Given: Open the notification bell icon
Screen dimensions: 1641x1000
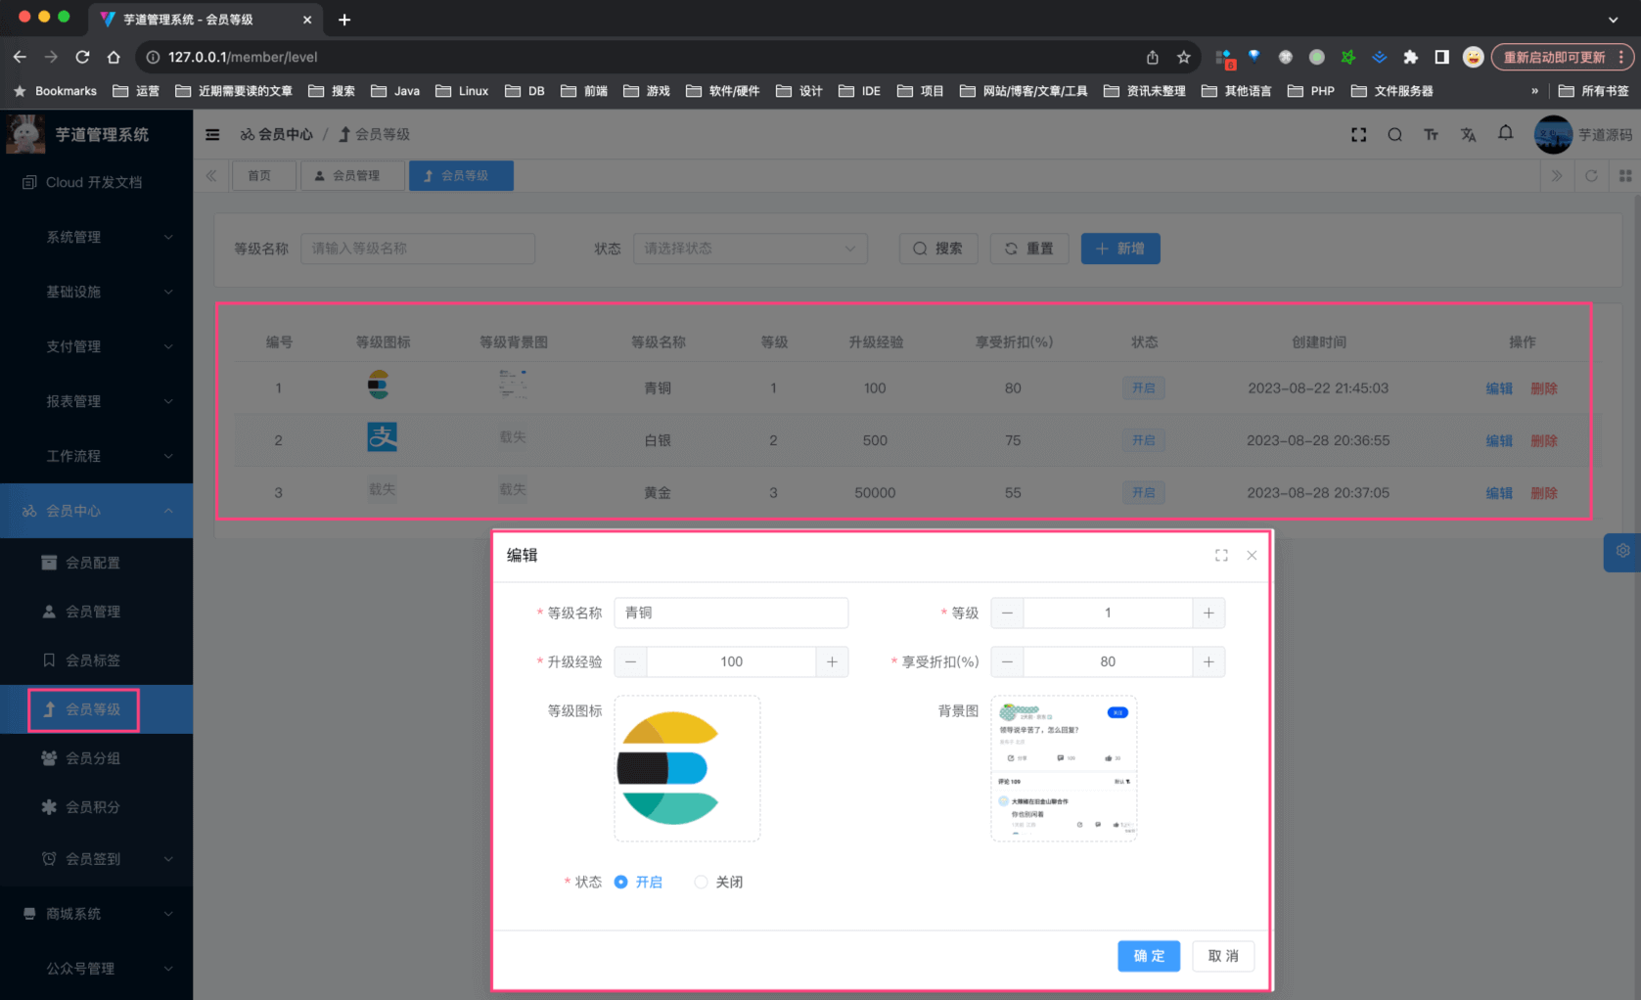Looking at the screenshot, I should point(1505,133).
